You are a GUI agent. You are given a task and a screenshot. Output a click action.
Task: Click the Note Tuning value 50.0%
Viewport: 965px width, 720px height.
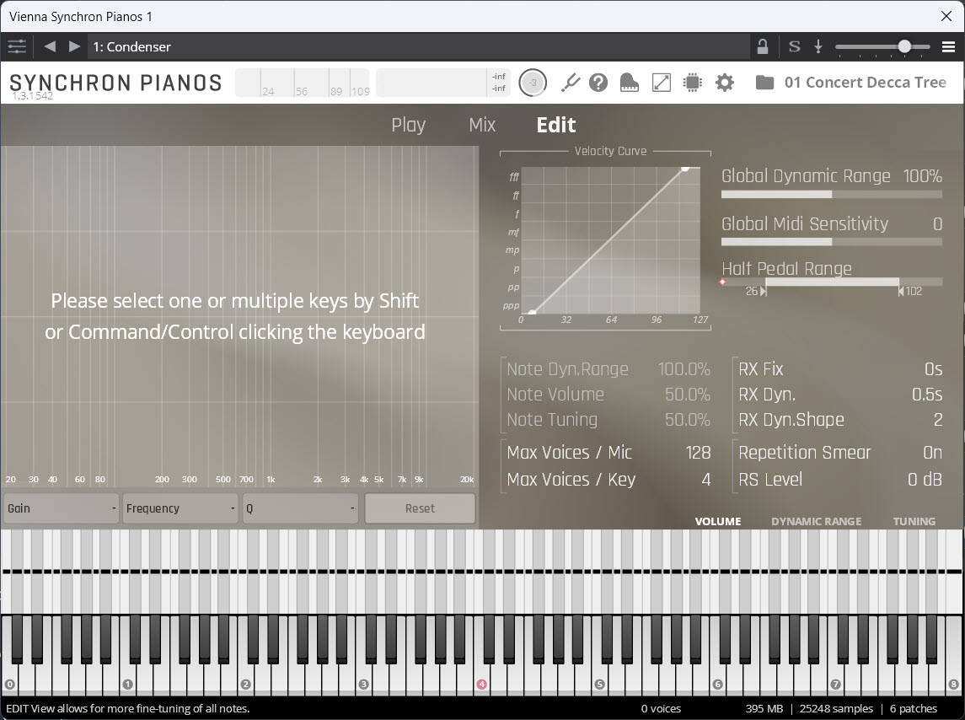[x=688, y=419]
